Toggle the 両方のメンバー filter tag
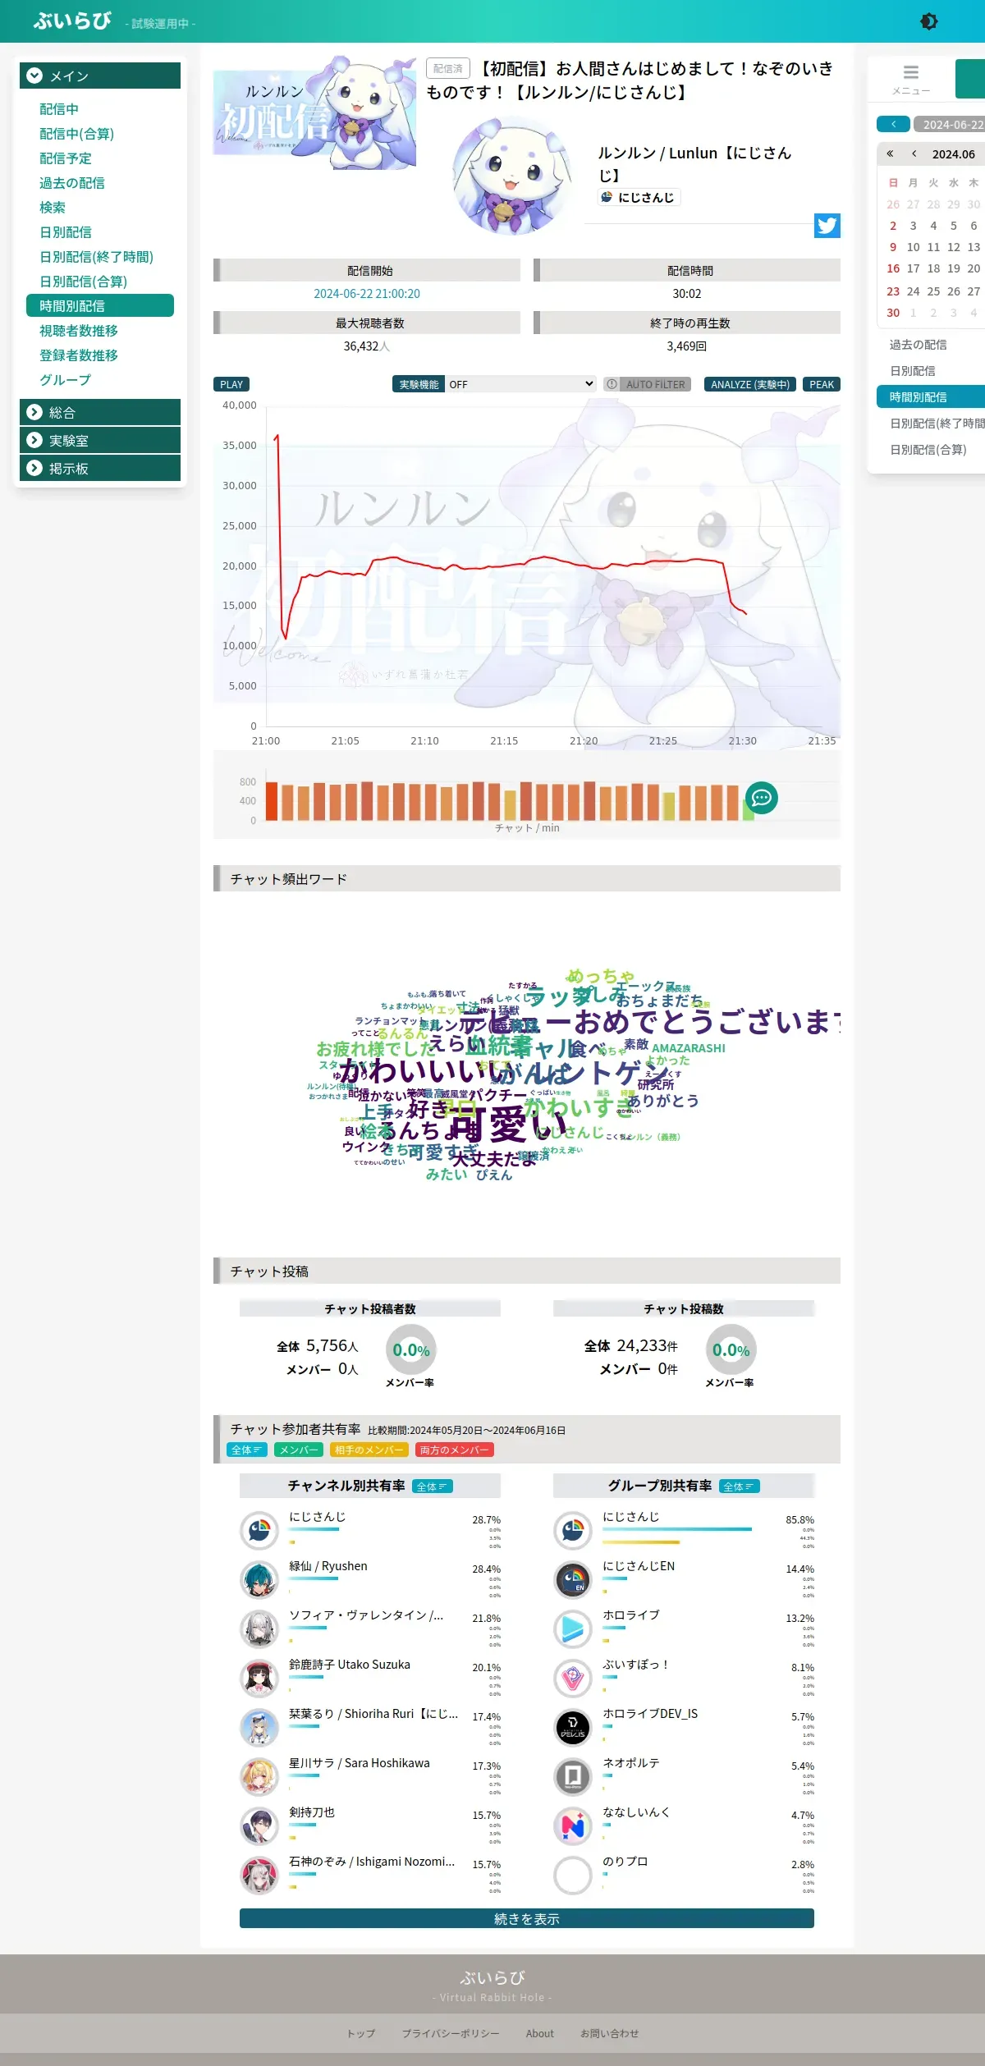 coord(455,1450)
